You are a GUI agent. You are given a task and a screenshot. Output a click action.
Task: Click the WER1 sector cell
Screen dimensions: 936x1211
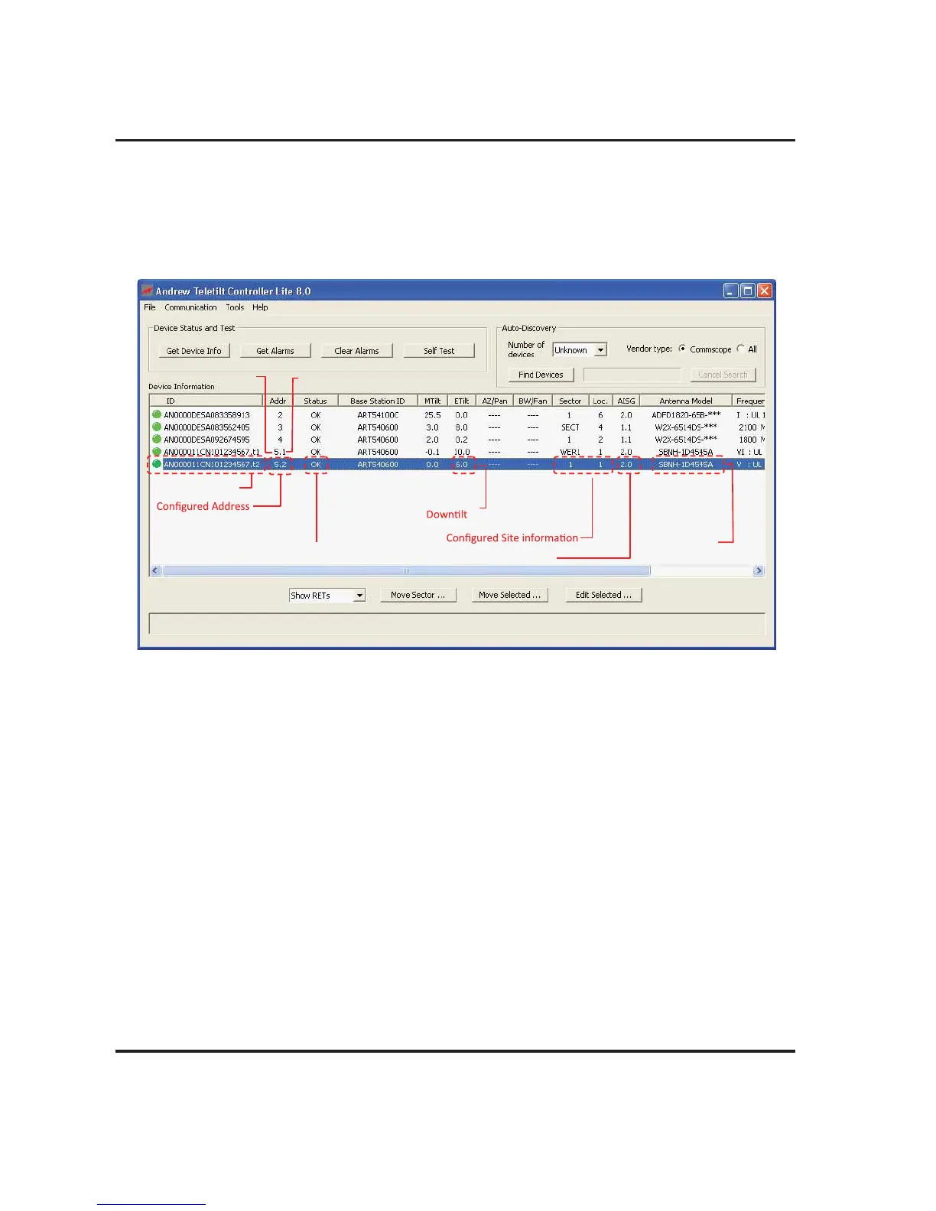[570, 452]
